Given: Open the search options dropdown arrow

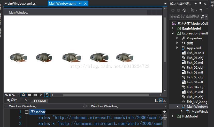Looking at the screenshot, I should (x=206, y=17).
